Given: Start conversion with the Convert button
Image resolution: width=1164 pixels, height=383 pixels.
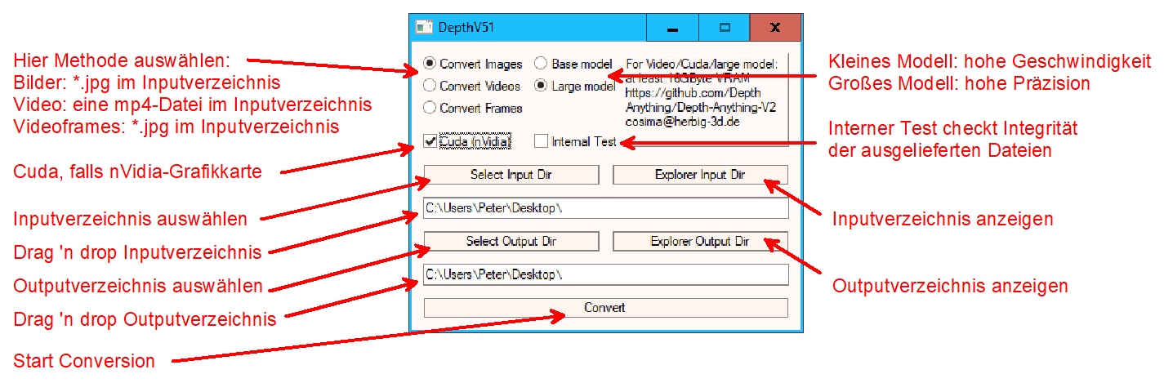Looking at the screenshot, I should click(604, 308).
